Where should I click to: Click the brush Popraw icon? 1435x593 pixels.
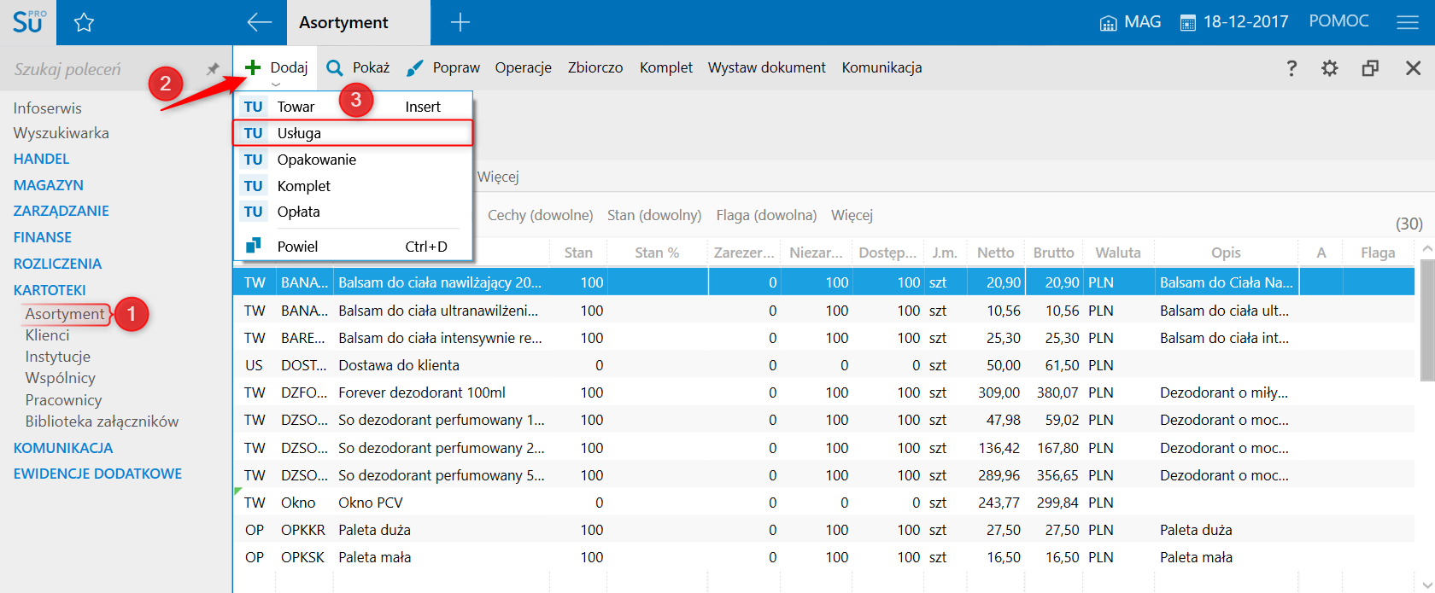[414, 67]
